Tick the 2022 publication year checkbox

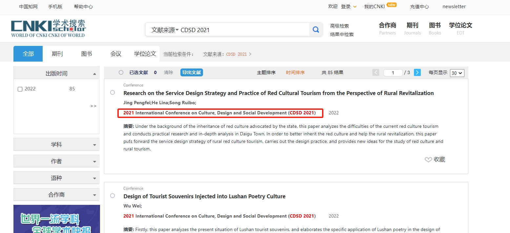point(20,89)
